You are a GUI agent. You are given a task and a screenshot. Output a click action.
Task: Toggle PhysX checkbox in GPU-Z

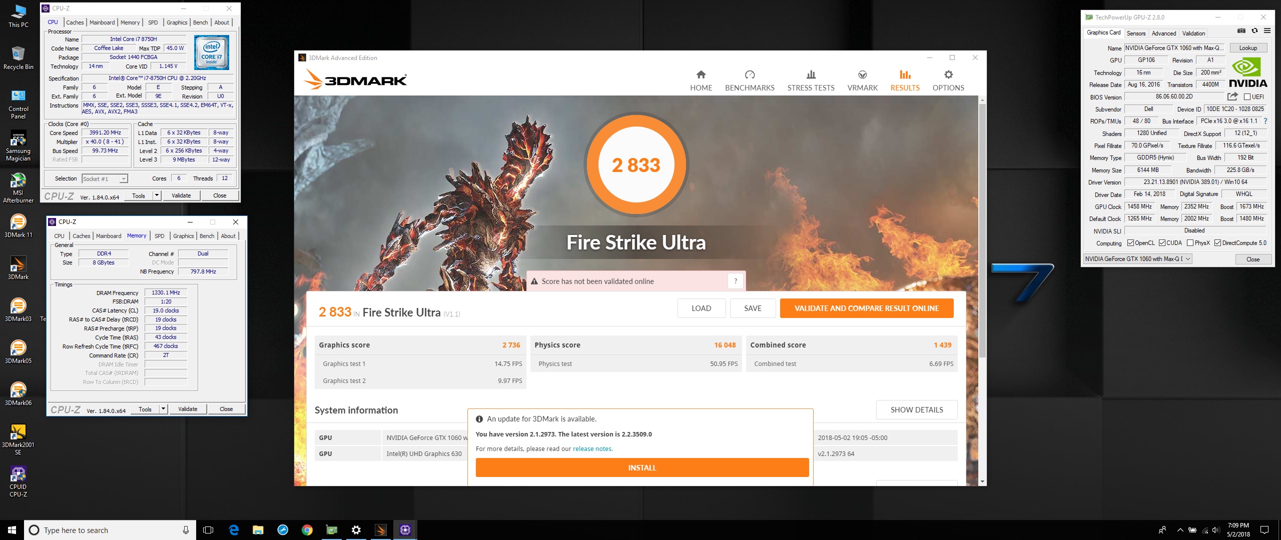1190,243
